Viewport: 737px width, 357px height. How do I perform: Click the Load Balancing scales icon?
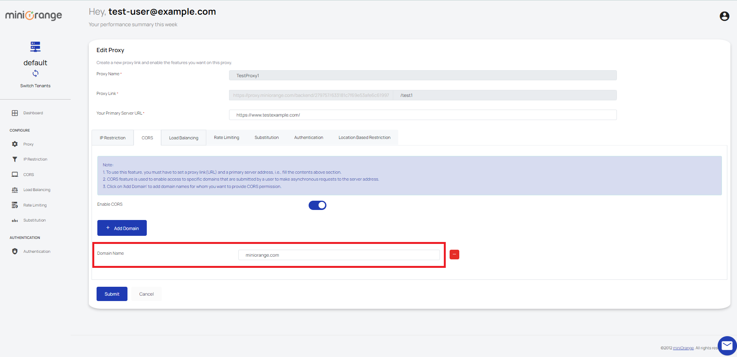pyautogui.click(x=15, y=190)
